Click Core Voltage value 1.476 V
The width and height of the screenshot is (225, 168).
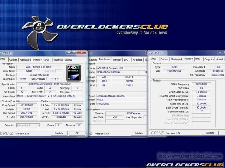click(x=54, y=79)
